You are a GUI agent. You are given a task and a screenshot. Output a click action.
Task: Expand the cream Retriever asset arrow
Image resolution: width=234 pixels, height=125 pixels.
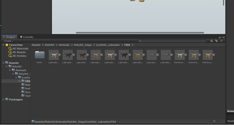coord(186,55)
